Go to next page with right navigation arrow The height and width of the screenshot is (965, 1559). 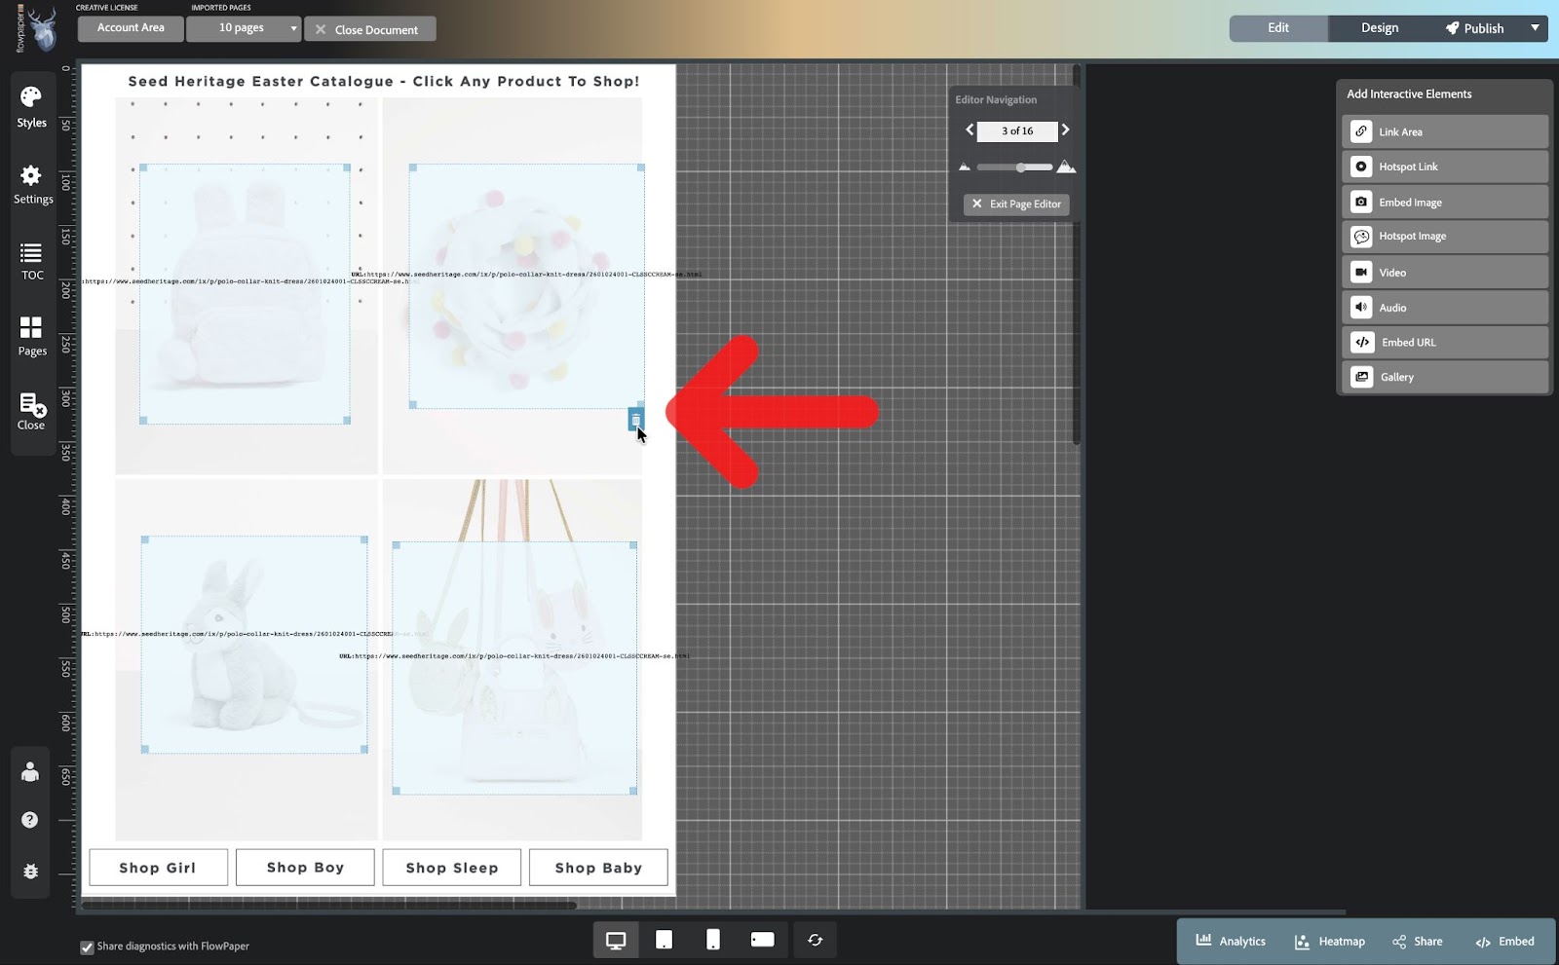(1064, 130)
